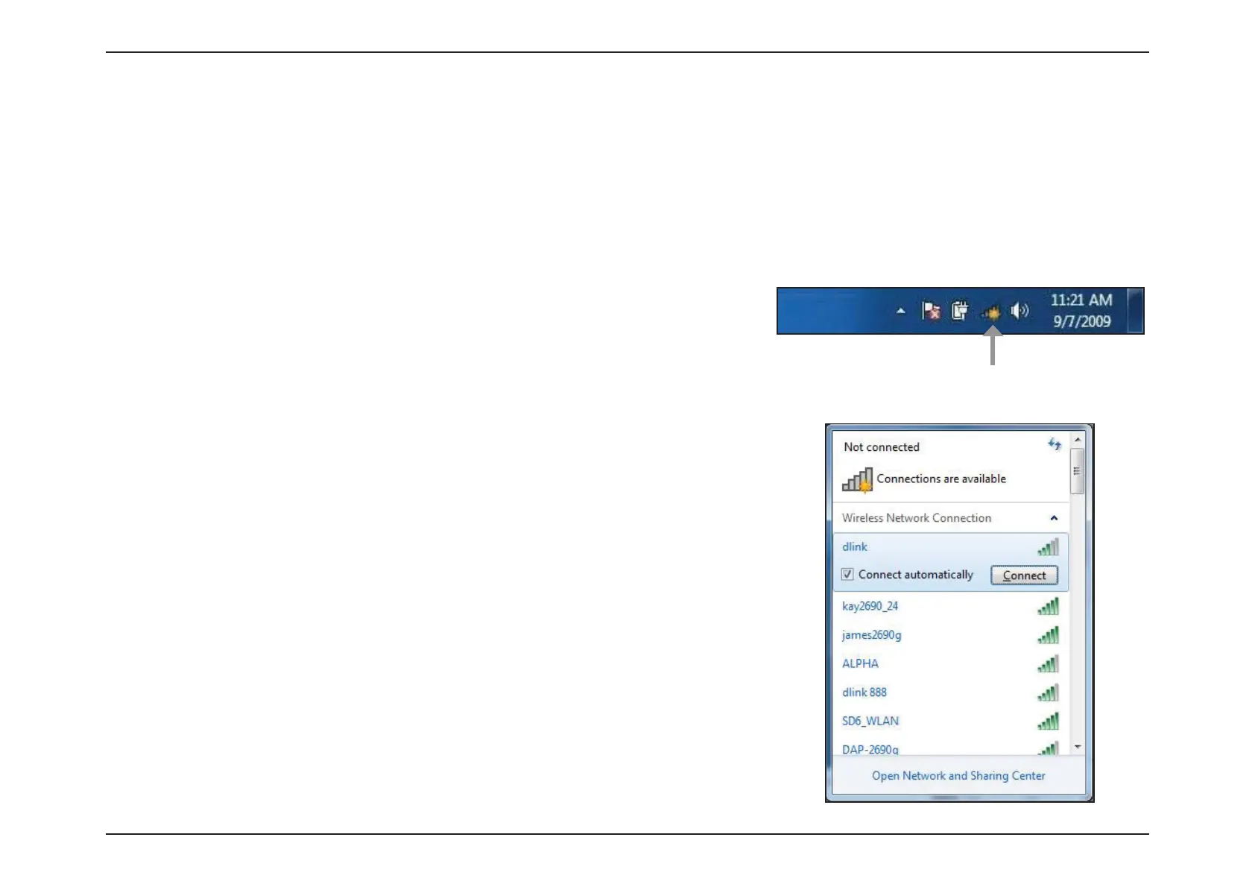Viewport: 1255px width, 887px height.
Task: Refresh the network list
Action: [x=1055, y=445]
